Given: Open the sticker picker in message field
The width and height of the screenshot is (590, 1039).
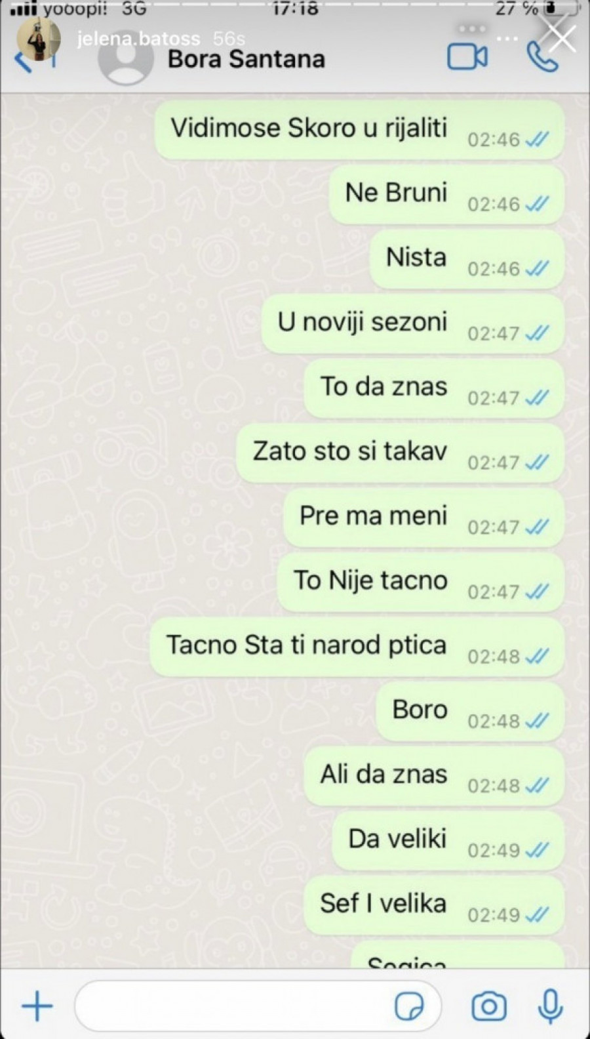Looking at the screenshot, I should [x=409, y=1006].
